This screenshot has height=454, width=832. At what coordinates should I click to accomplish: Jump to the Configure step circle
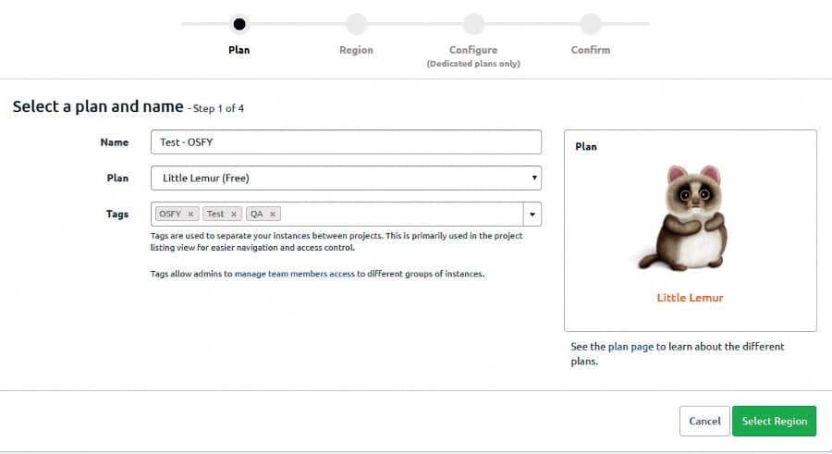[473, 24]
